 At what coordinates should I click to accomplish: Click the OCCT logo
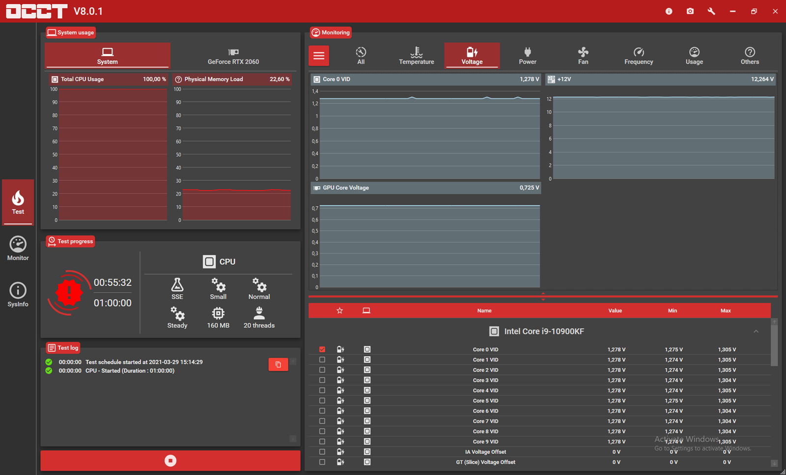(37, 11)
